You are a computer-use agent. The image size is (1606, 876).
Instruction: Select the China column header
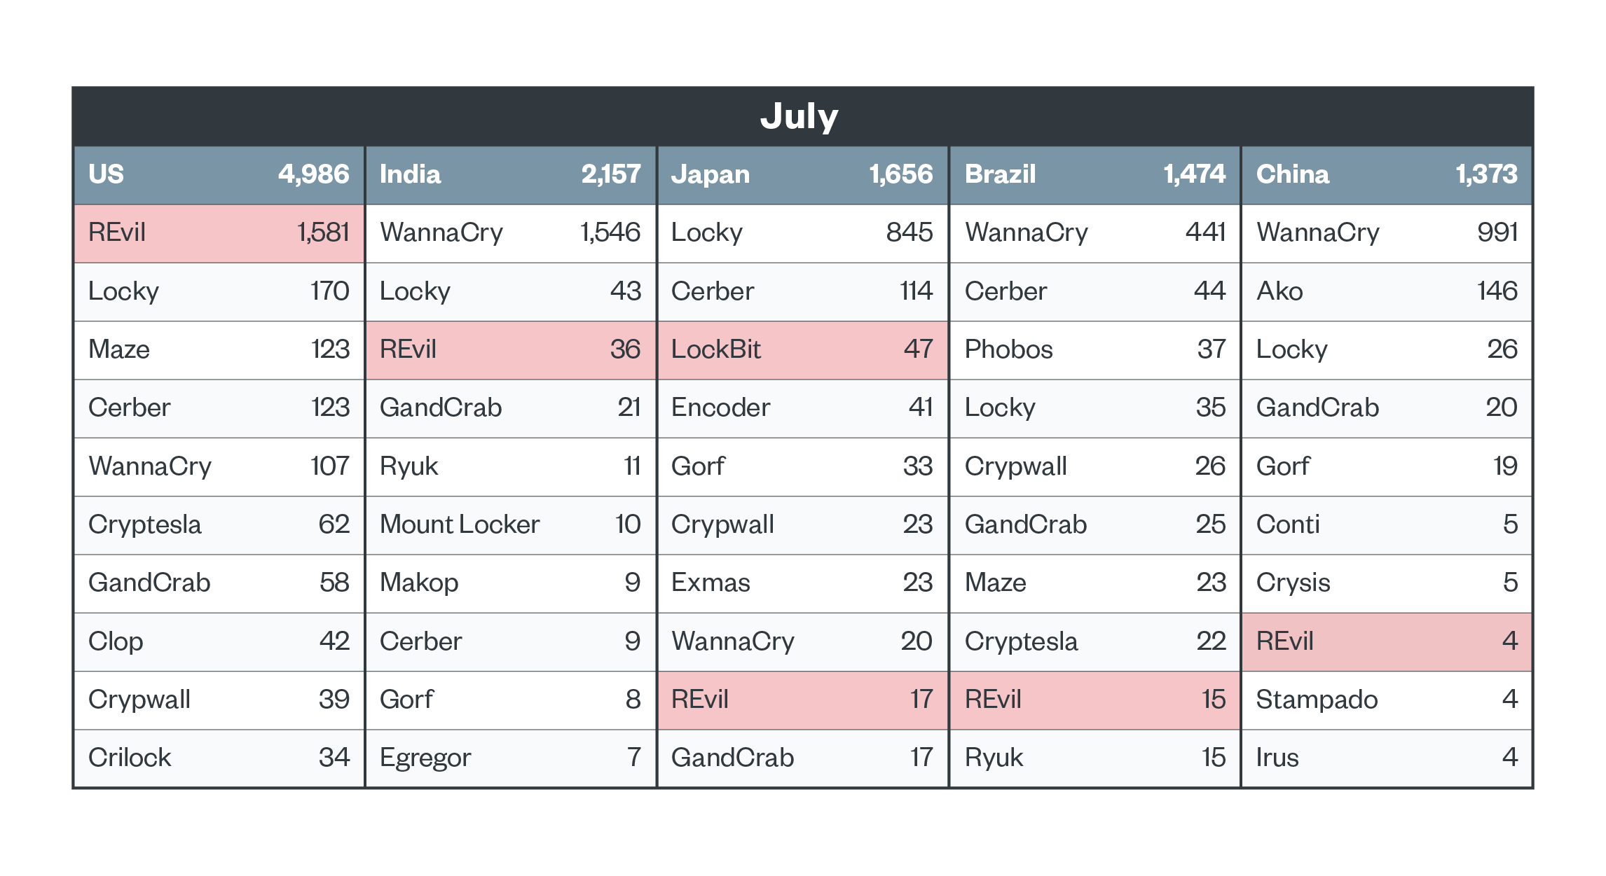(x=1386, y=174)
